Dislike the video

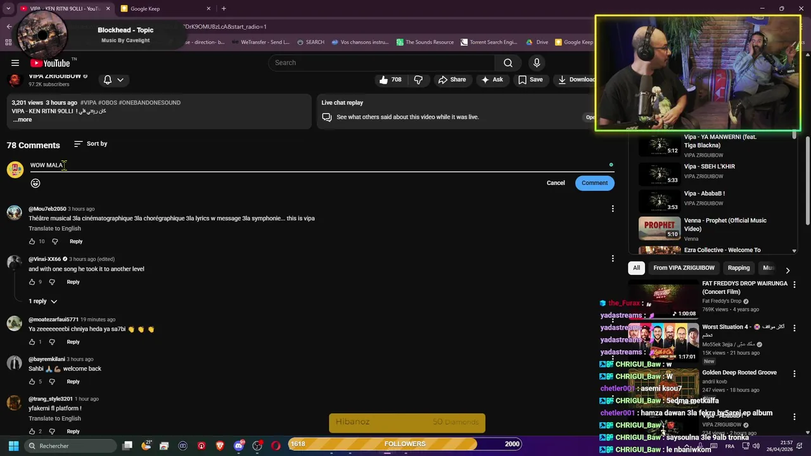coord(418,80)
